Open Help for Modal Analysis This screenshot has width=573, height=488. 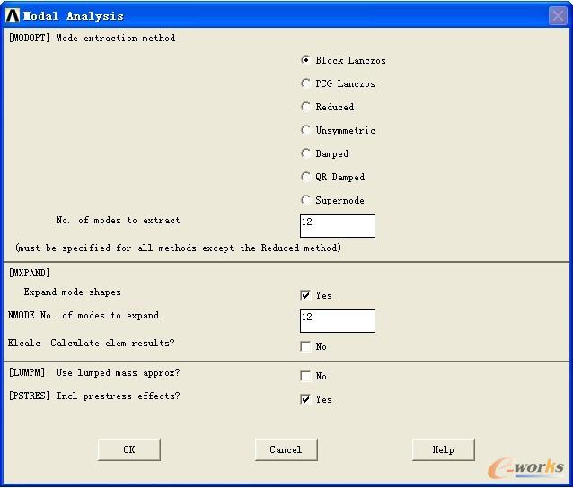[x=443, y=449]
